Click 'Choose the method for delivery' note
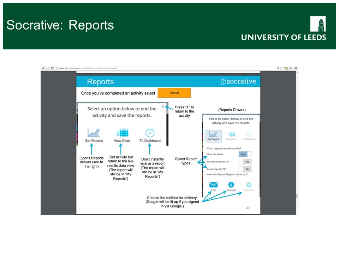The image size is (339, 254). click(x=172, y=202)
